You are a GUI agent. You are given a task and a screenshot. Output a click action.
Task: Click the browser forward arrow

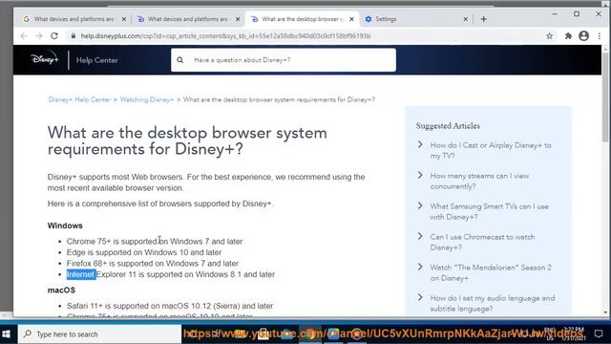pos(39,36)
